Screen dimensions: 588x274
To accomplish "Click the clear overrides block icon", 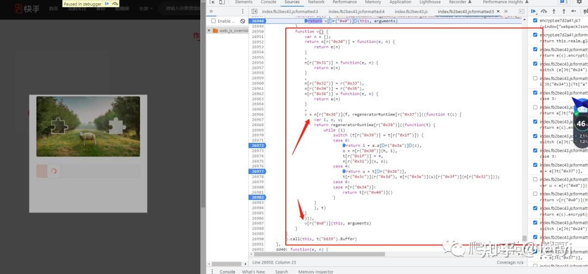I will coord(243,21).
